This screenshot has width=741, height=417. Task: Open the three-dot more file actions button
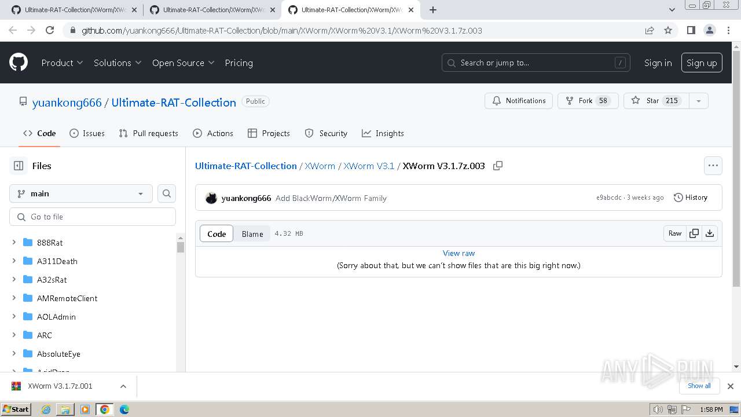[713, 166]
